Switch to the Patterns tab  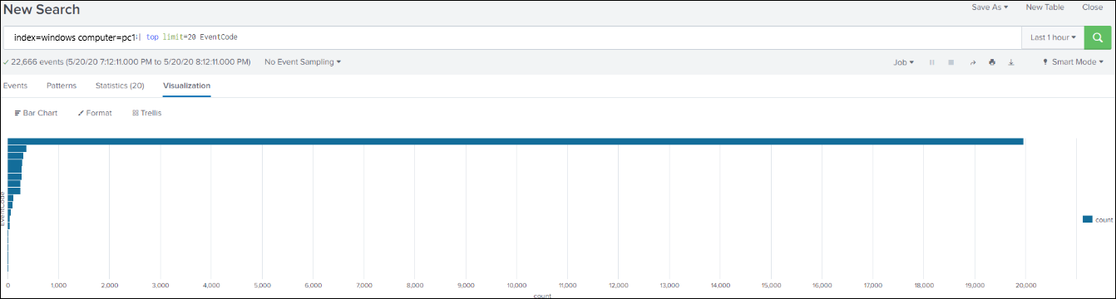62,86
